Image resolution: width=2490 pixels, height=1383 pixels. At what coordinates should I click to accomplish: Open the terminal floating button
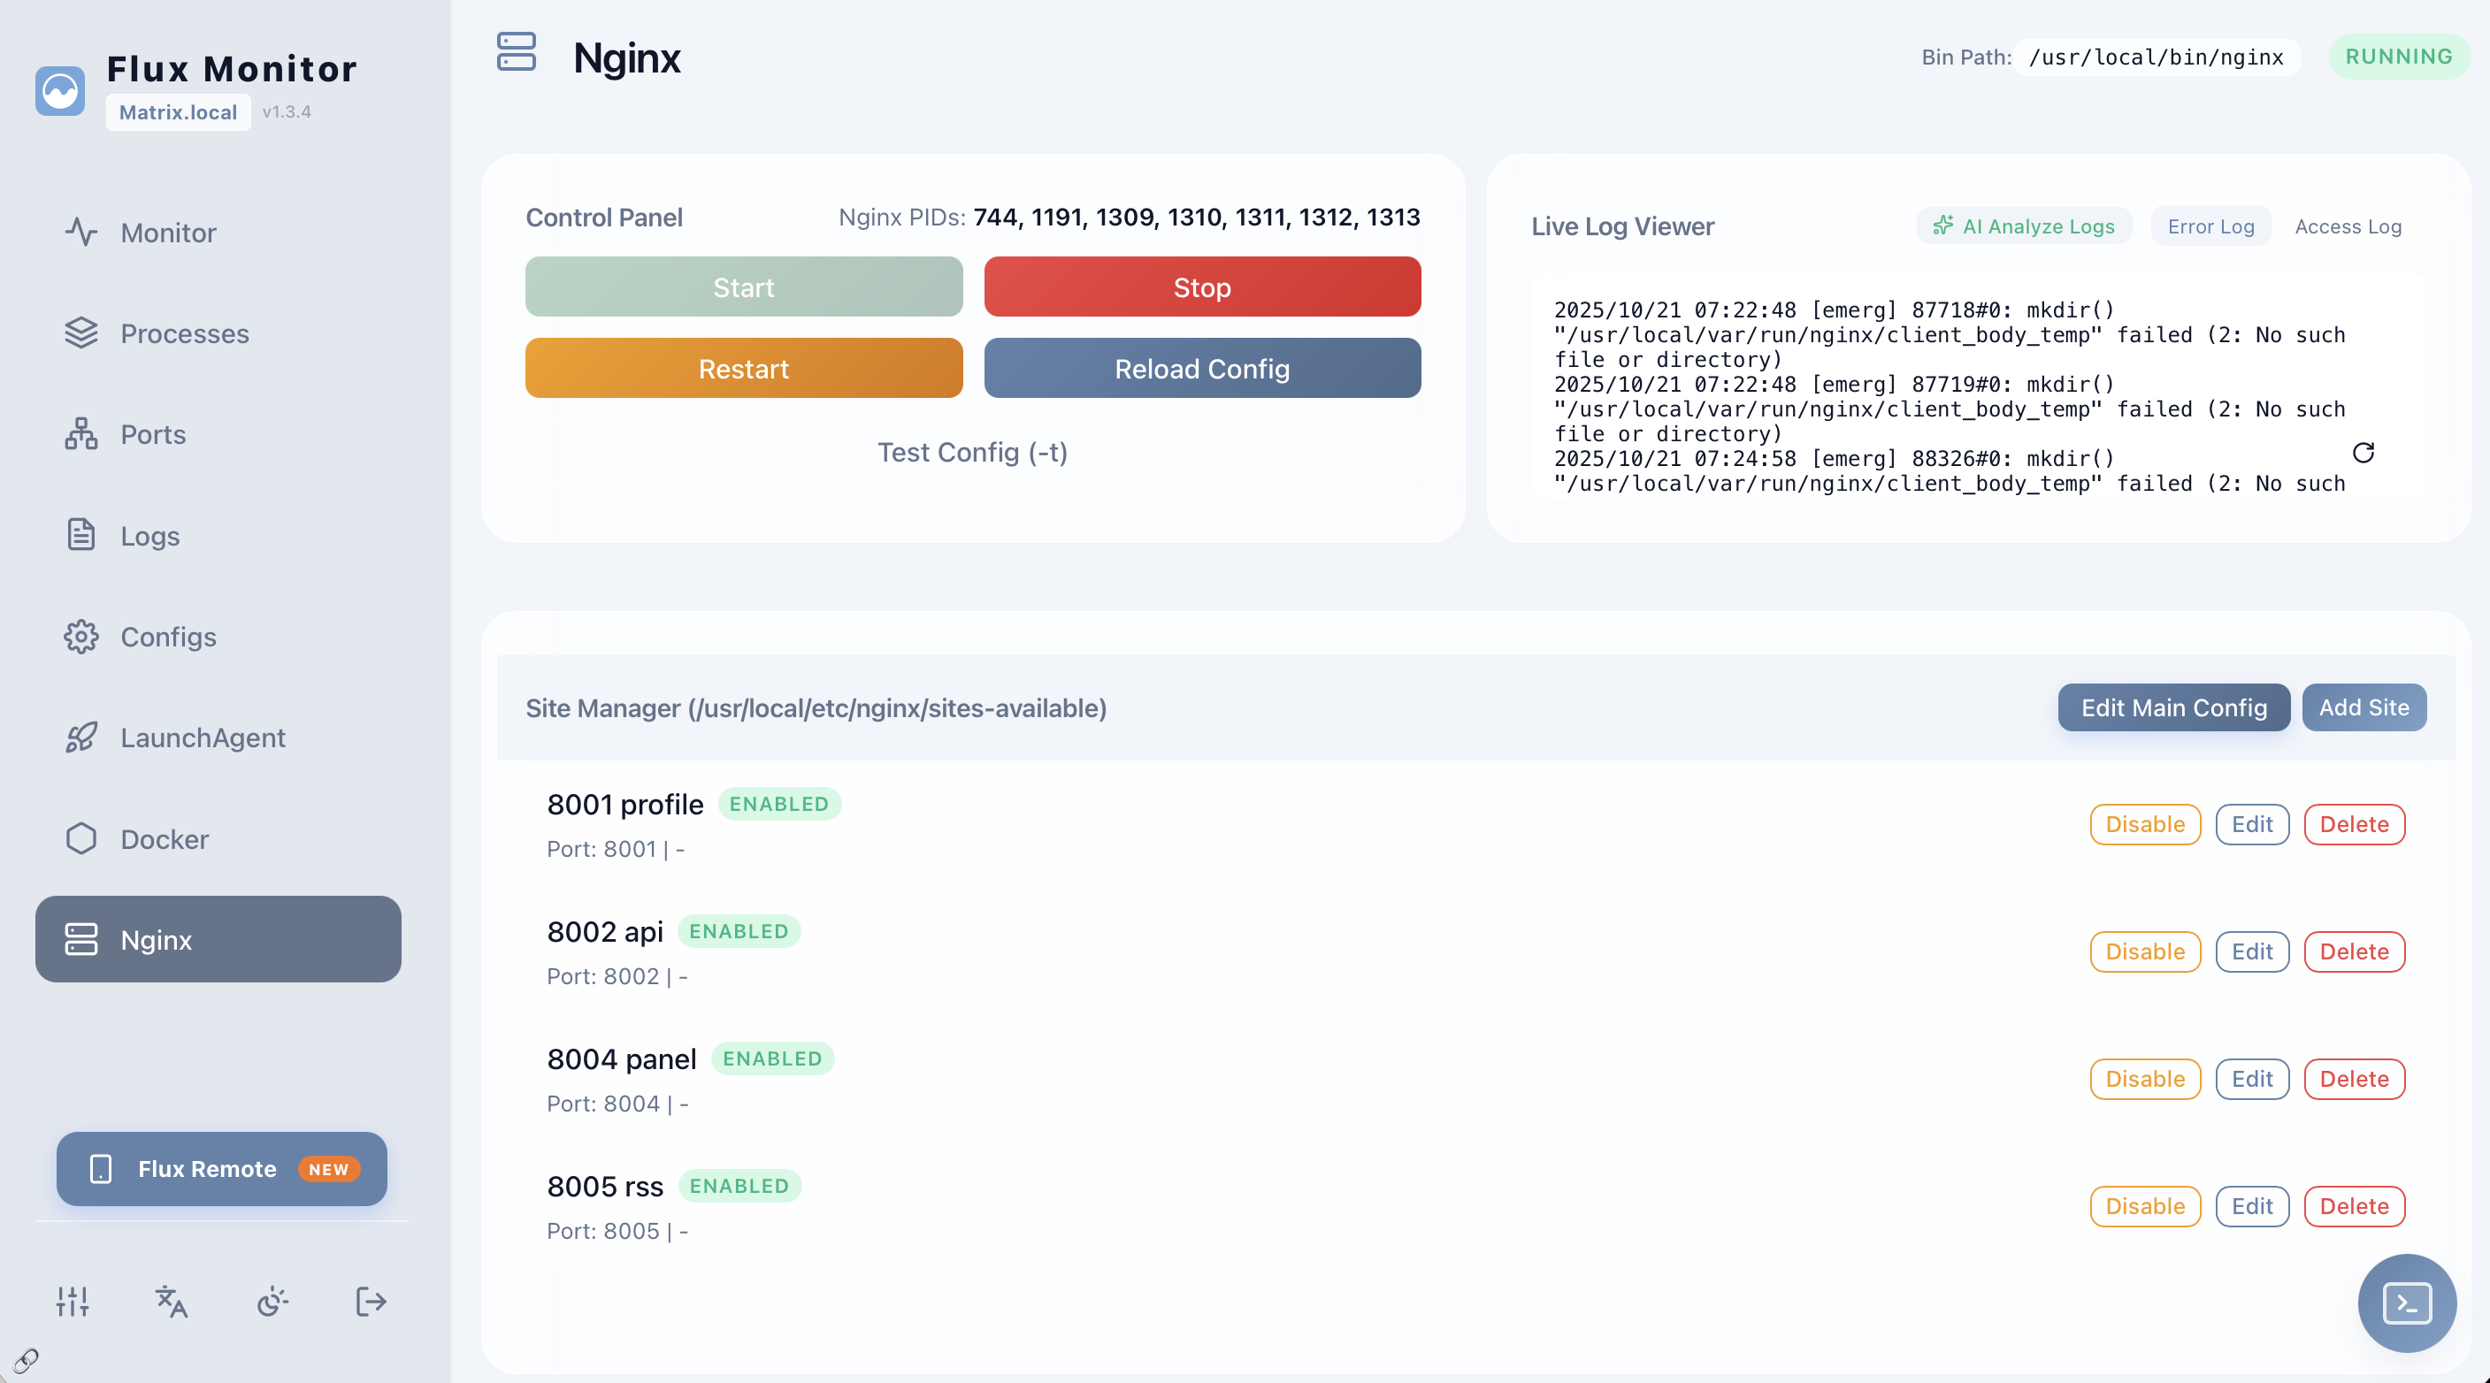pos(2406,1302)
